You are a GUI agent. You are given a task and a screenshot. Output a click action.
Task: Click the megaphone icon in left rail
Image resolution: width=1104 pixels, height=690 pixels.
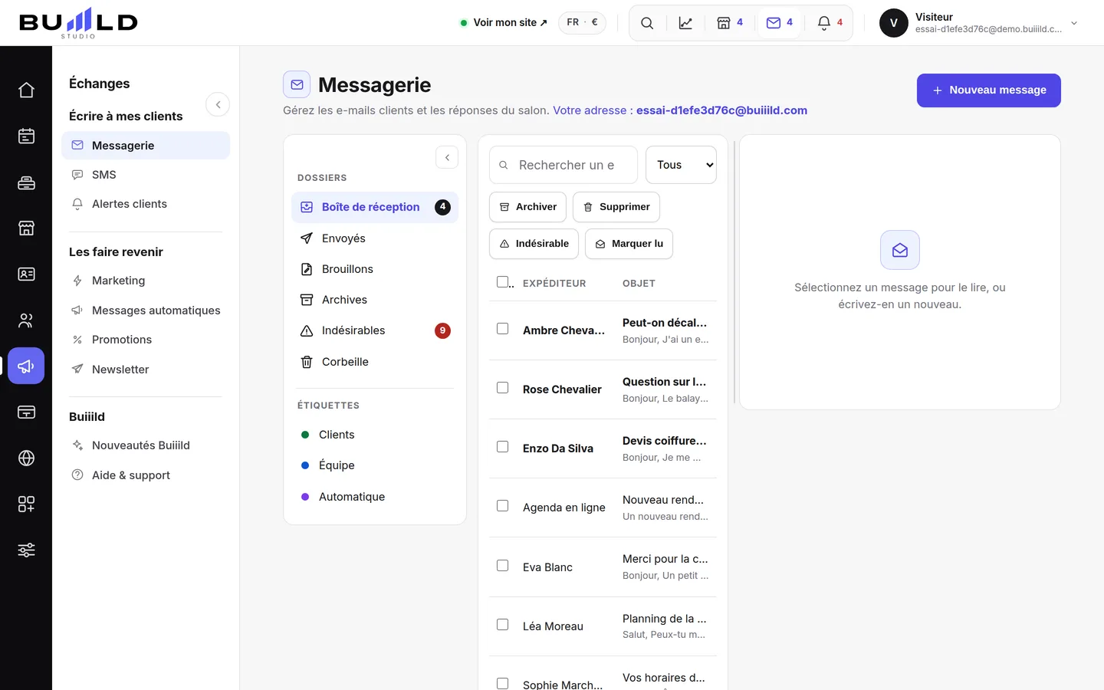coord(26,366)
